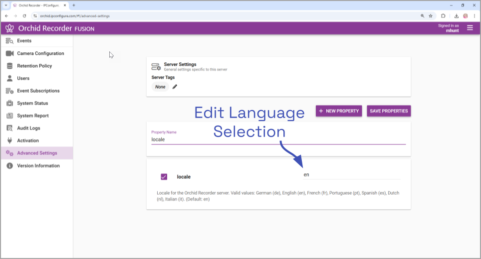Click the bold 'locale' property name
The width and height of the screenshot is (481, 259).
click(x=184, y=177)
